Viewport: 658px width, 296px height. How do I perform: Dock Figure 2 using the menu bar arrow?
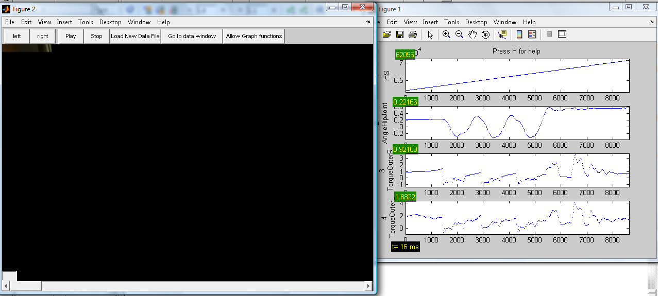[368, 22]
